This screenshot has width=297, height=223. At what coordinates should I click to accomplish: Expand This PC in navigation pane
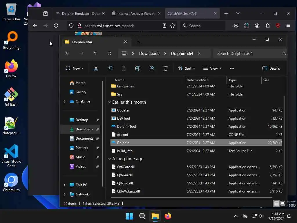coord(64,185)
